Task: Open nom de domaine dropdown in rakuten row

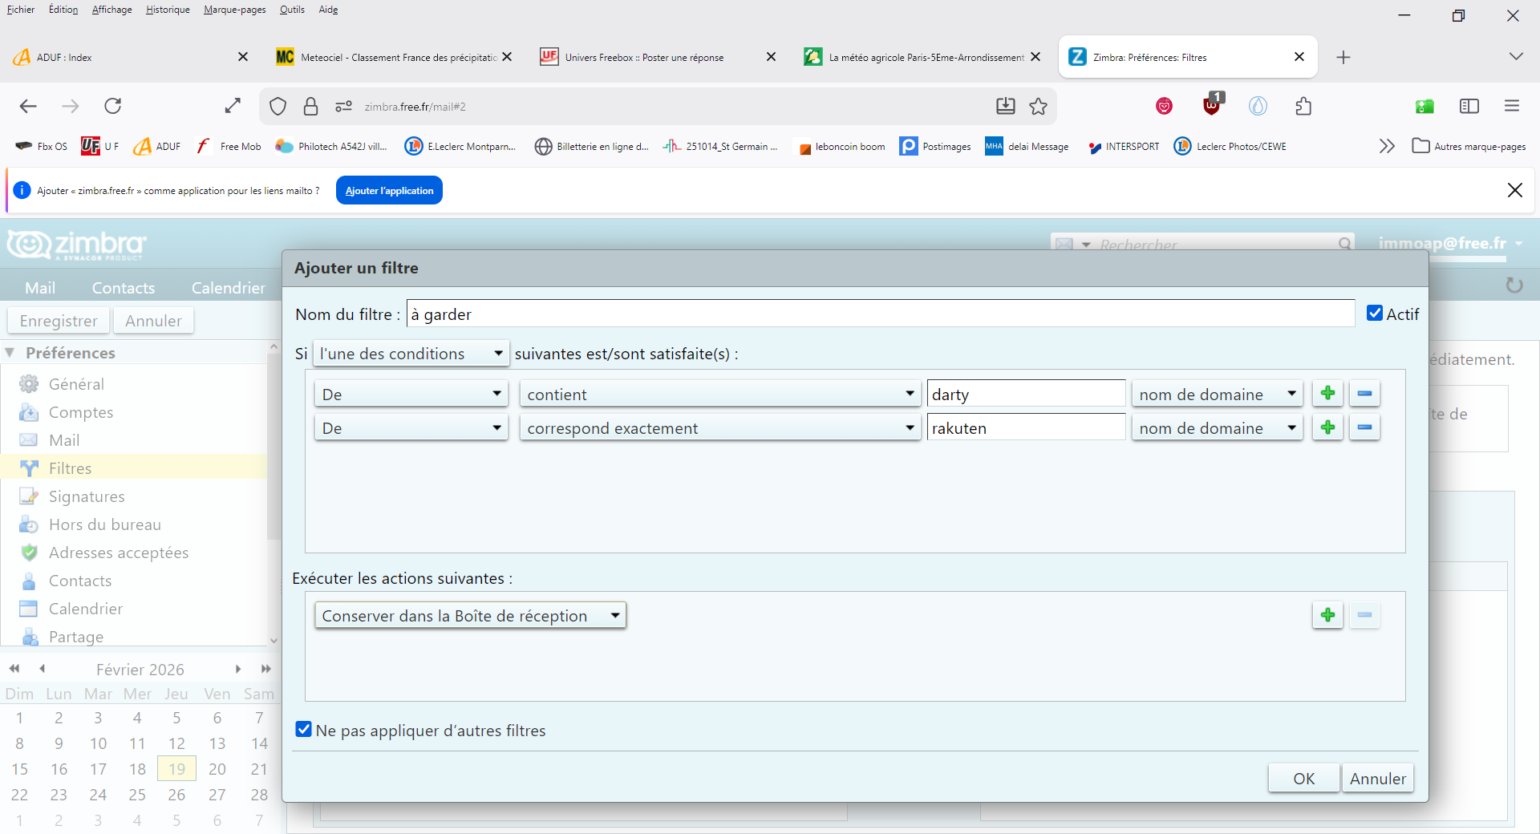Action: coord(1217,427)
